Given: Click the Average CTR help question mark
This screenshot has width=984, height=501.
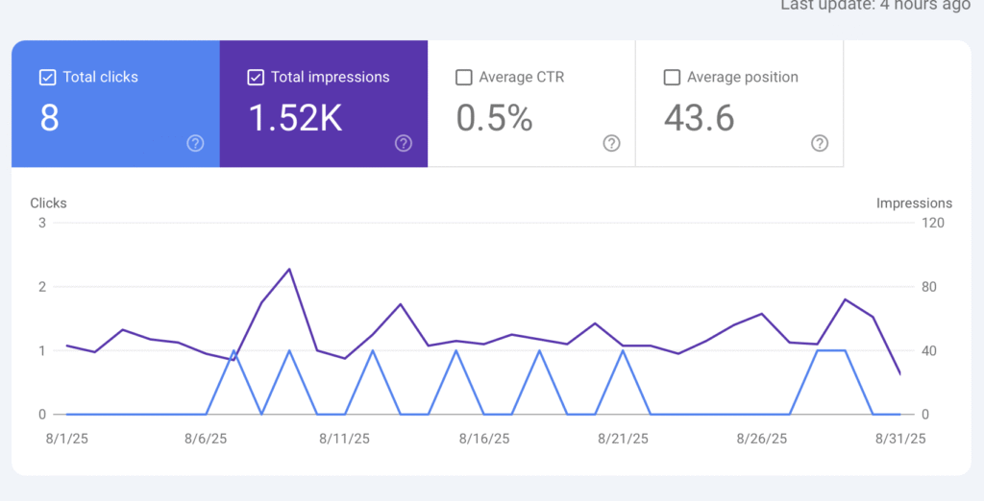Looking at the screenshot, I should point(611,143).
